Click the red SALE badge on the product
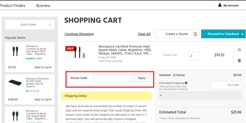 tap(69, 48)
